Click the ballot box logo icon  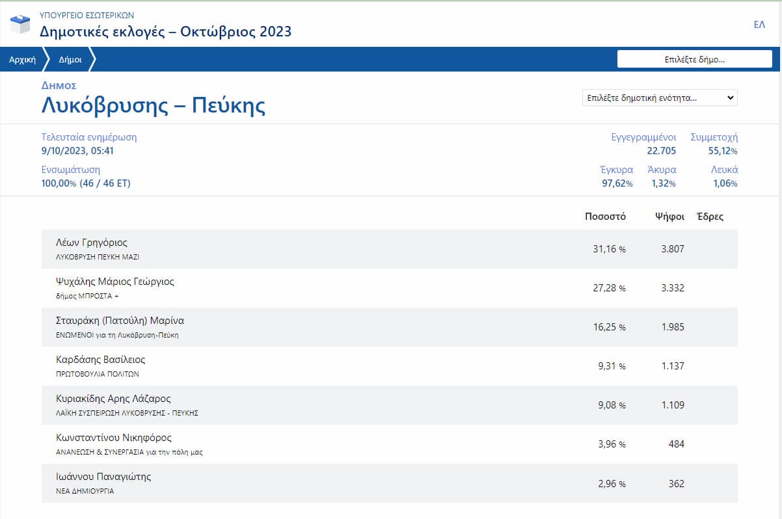20,24
